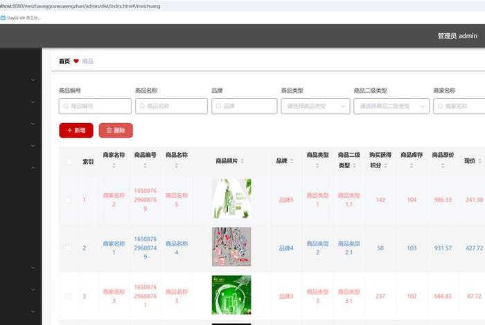The height and width of the screenshot is (325, 485).
Task: Click the 删除 delete button
Action: pos(116,130)
